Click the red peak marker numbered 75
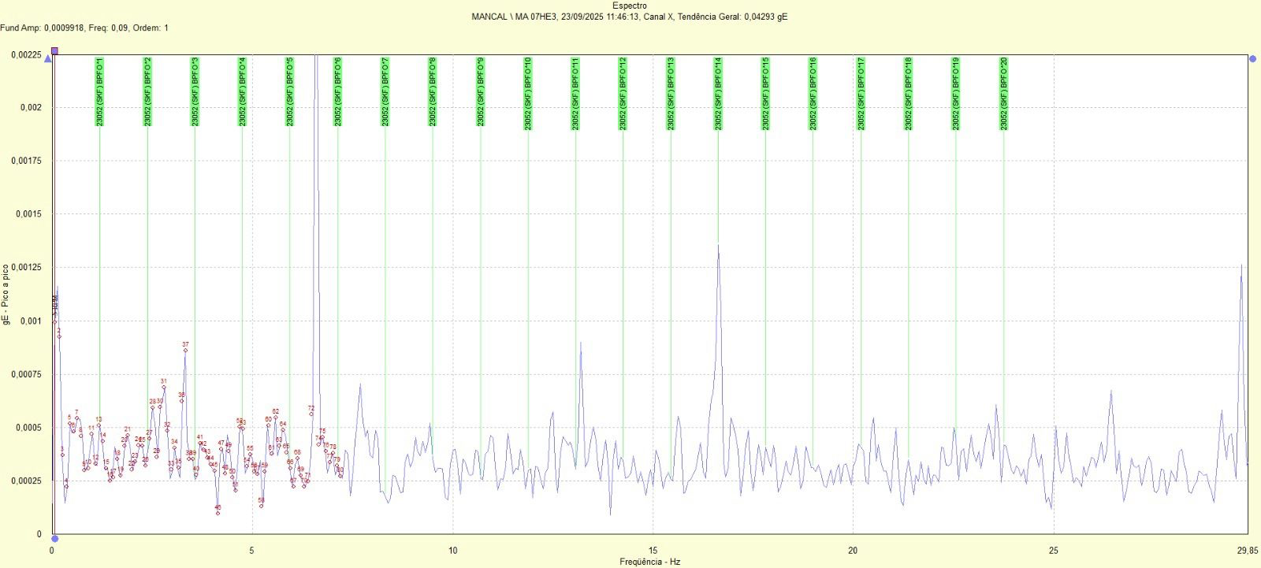 (322, 437)
